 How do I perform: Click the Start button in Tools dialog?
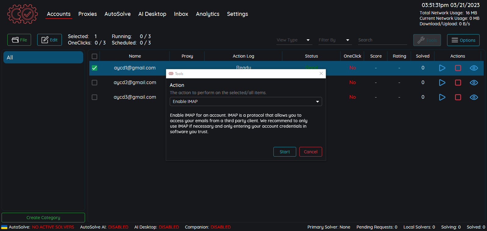[x=285, y=152]
